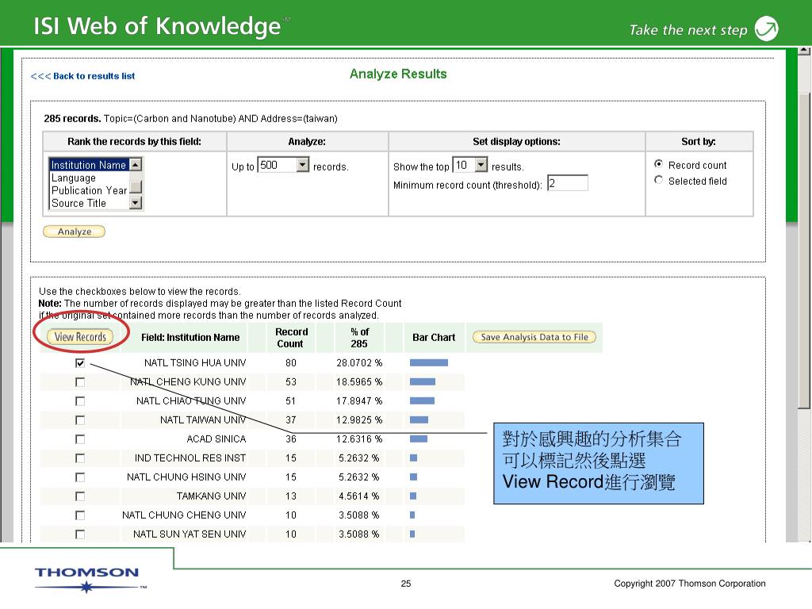
Task: Click record count 53
Action: pyautogui.click(x=290, y=382)
